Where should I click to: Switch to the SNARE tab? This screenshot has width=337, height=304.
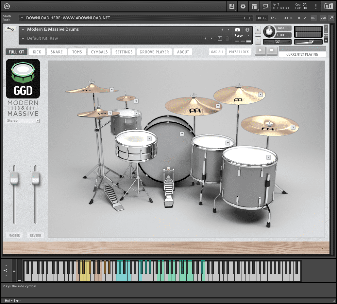[57, 52]
